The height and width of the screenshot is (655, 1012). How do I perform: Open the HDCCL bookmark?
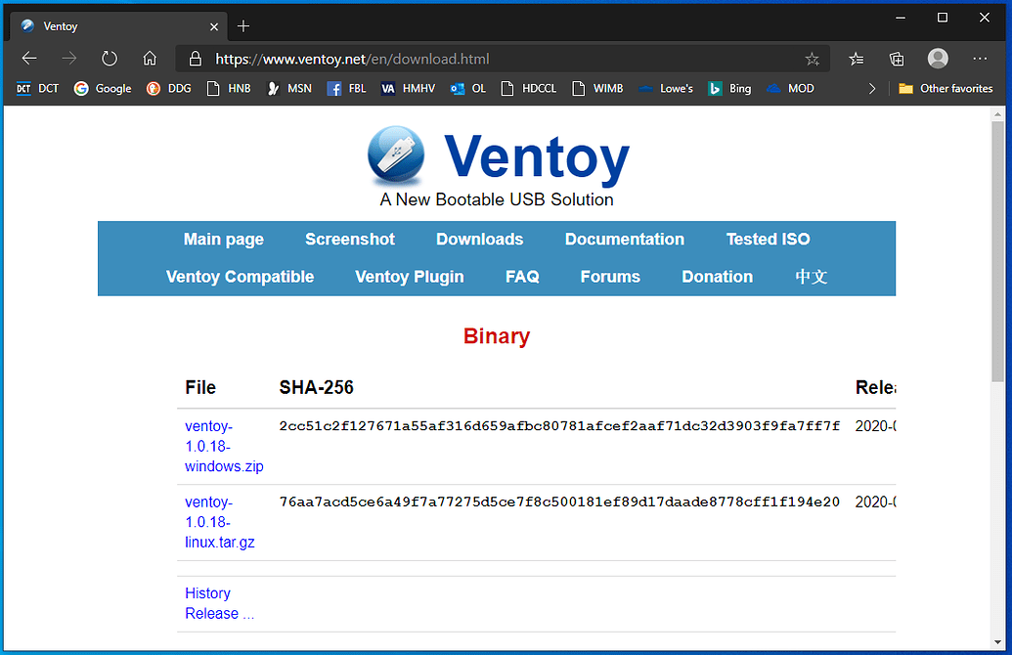[x=529, y=88]
